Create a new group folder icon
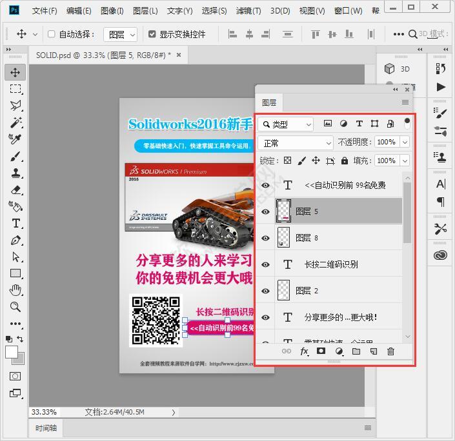Screen dimensions: 455x441 (356, 351)
